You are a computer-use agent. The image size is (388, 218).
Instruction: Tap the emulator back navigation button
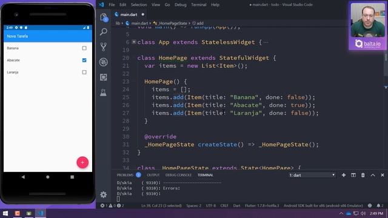[23, 177]
